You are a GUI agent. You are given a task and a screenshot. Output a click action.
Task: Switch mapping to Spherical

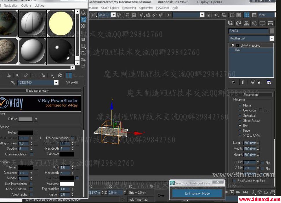click(x=240, y=115)
